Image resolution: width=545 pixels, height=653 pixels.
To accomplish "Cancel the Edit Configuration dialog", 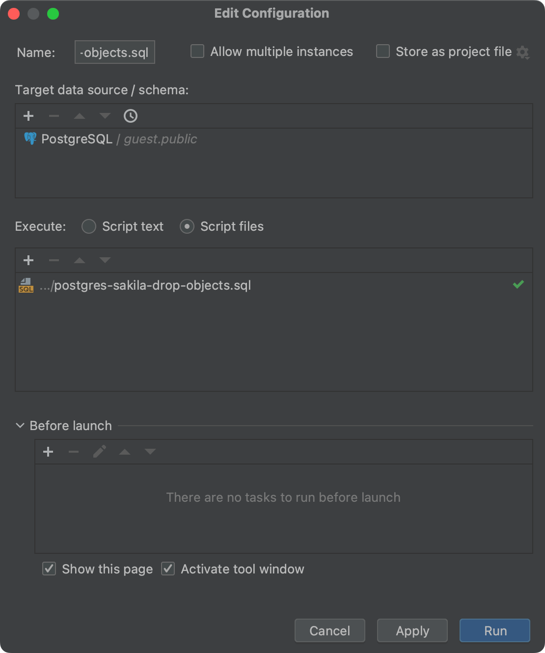I will tap(329, 630).
